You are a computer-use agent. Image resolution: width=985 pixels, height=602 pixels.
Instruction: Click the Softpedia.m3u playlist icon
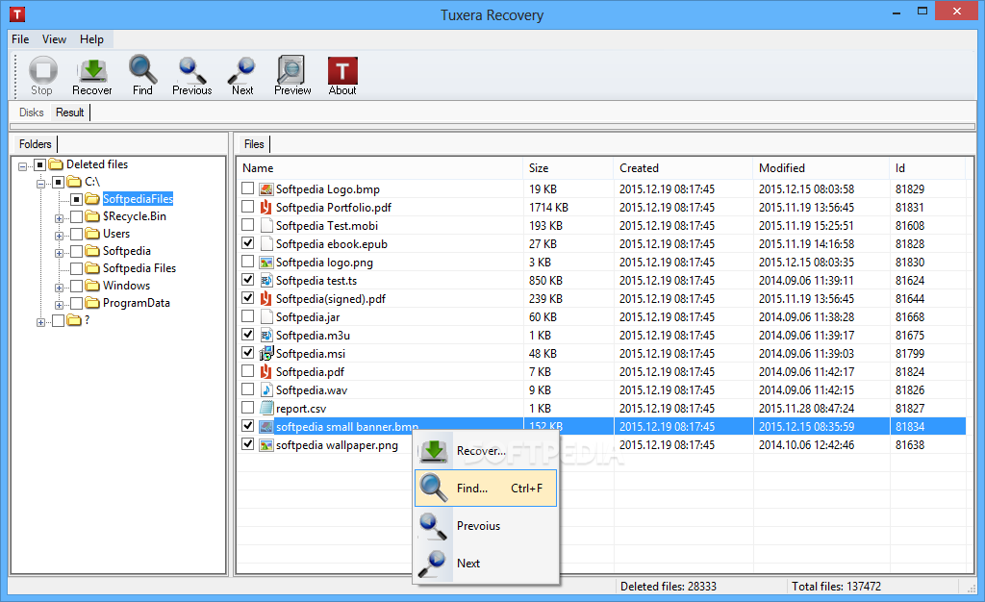[266, 336]
